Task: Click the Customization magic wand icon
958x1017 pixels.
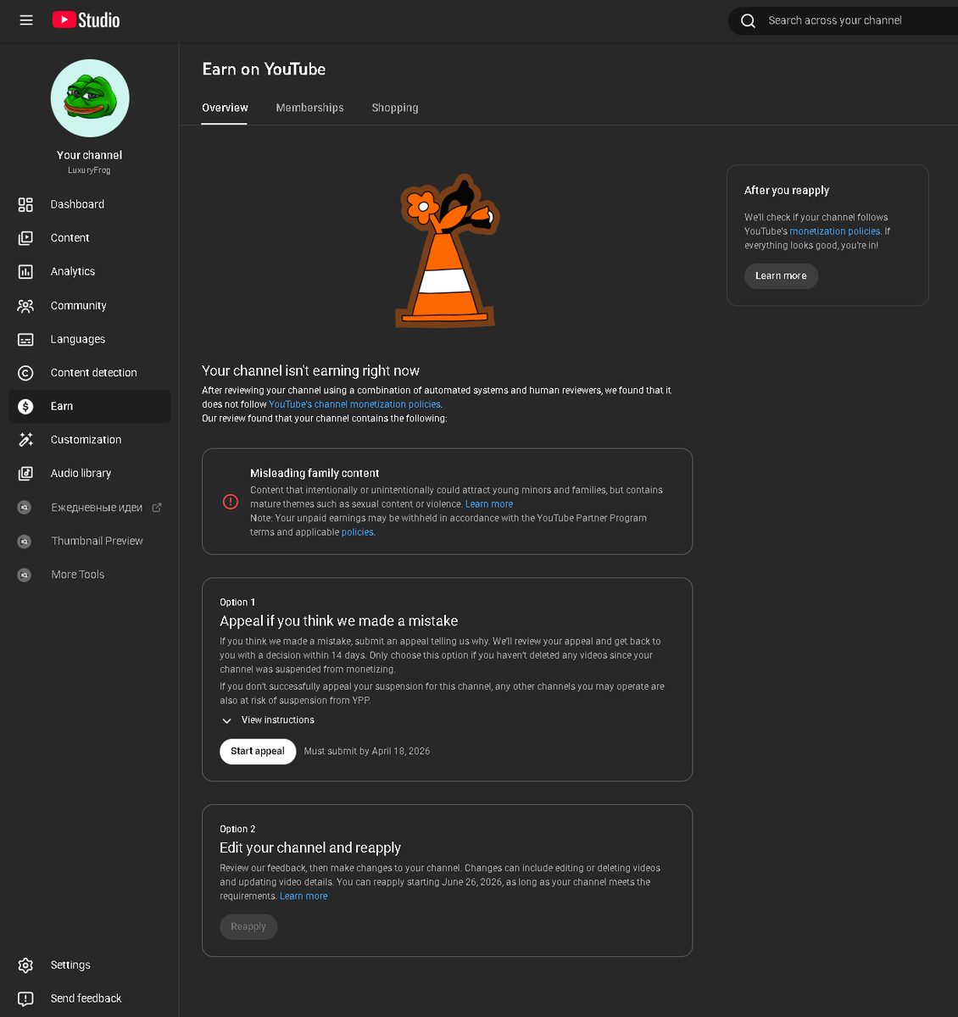Action: pyautogui.click(x=25, y=440)
